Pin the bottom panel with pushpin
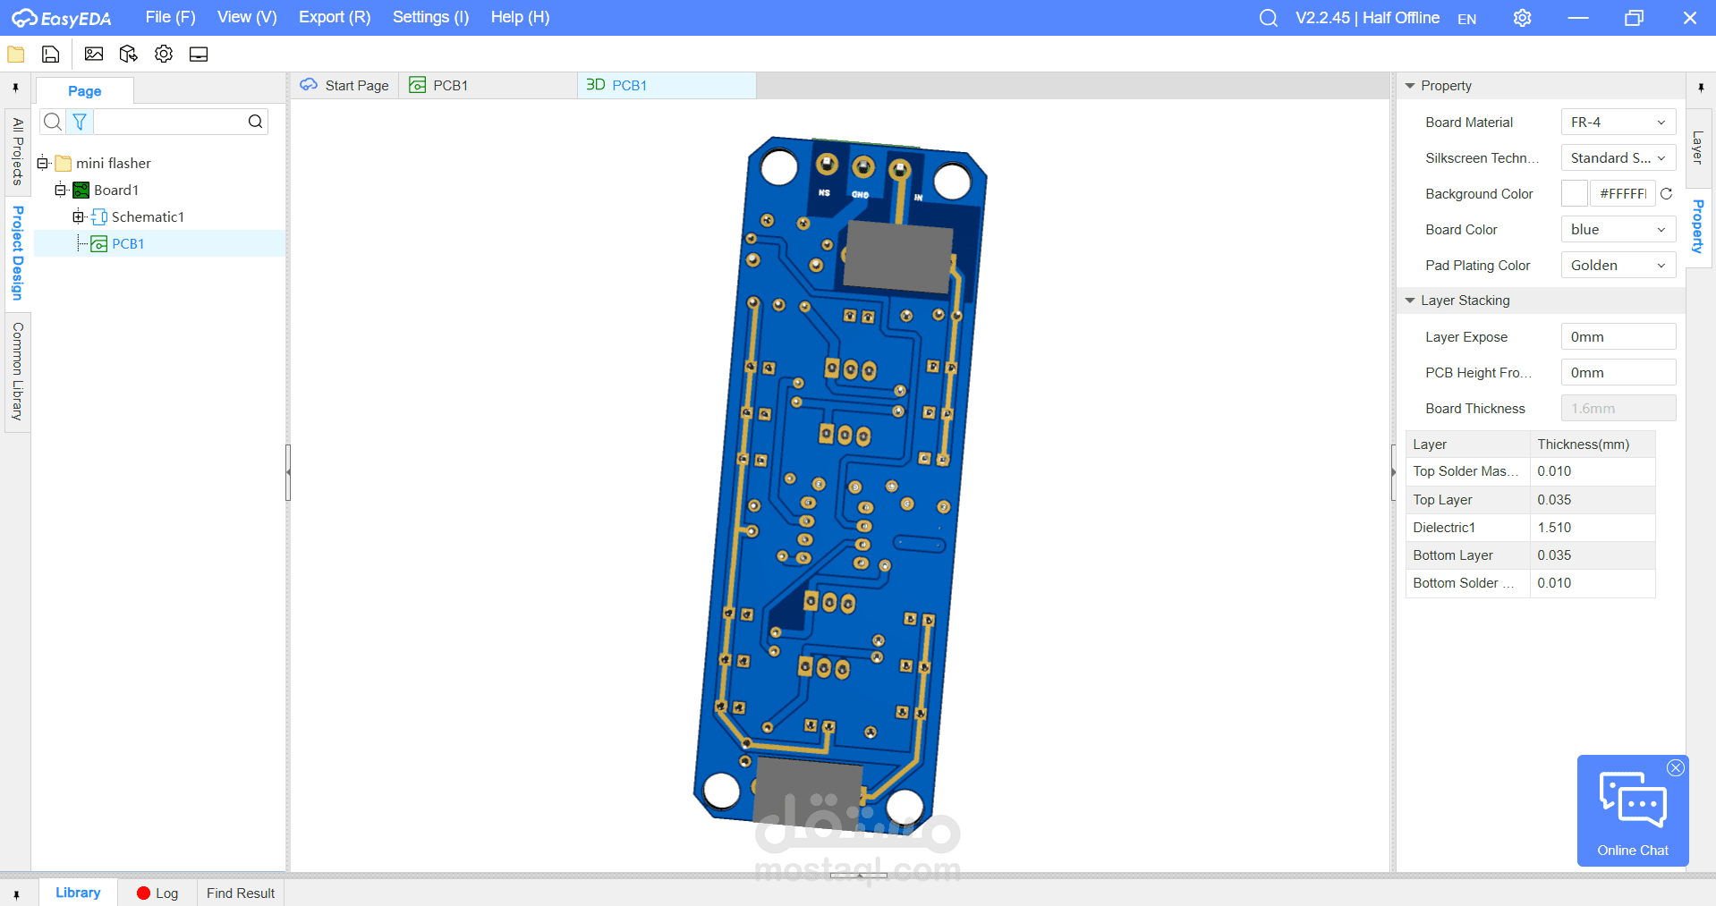 click(x=16, y=894)
